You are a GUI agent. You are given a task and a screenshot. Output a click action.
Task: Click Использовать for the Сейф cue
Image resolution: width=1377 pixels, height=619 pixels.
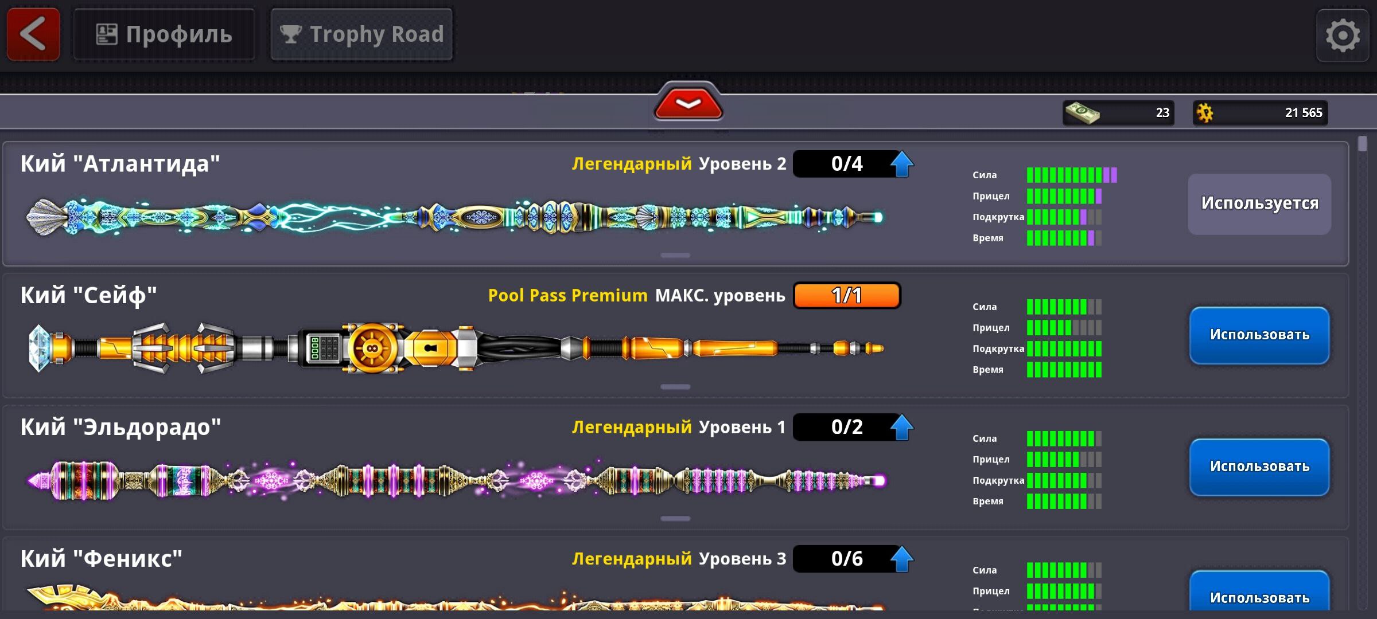1259,335
